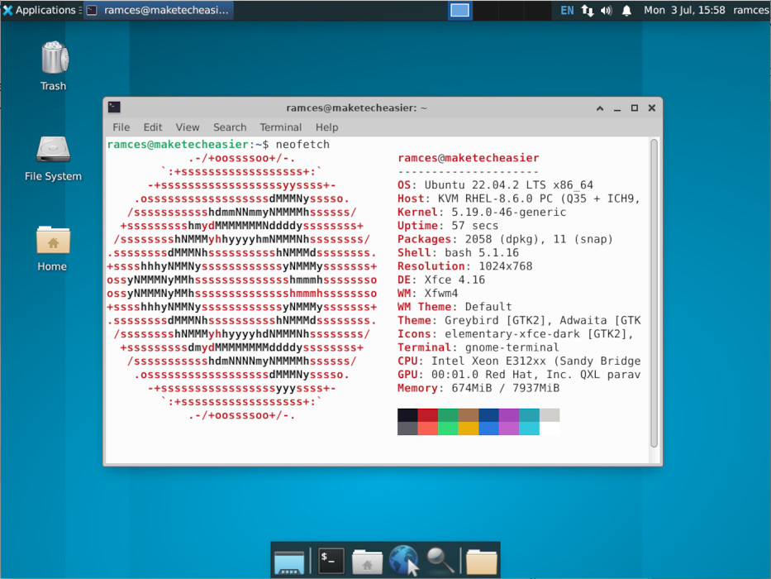Click the notification bell in the top panel
Screen dimensions: 771x579
pyautogui.click(x=625, y=10)
